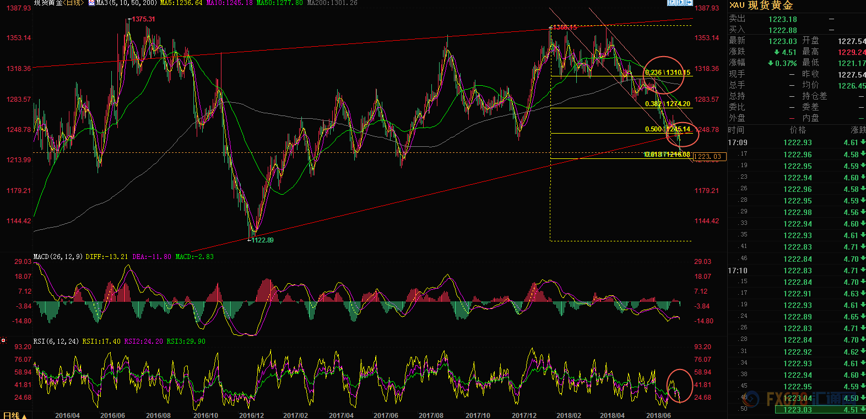Click the middle blue chart toolbar icon
866x419 pixels.
coord(680,2)
